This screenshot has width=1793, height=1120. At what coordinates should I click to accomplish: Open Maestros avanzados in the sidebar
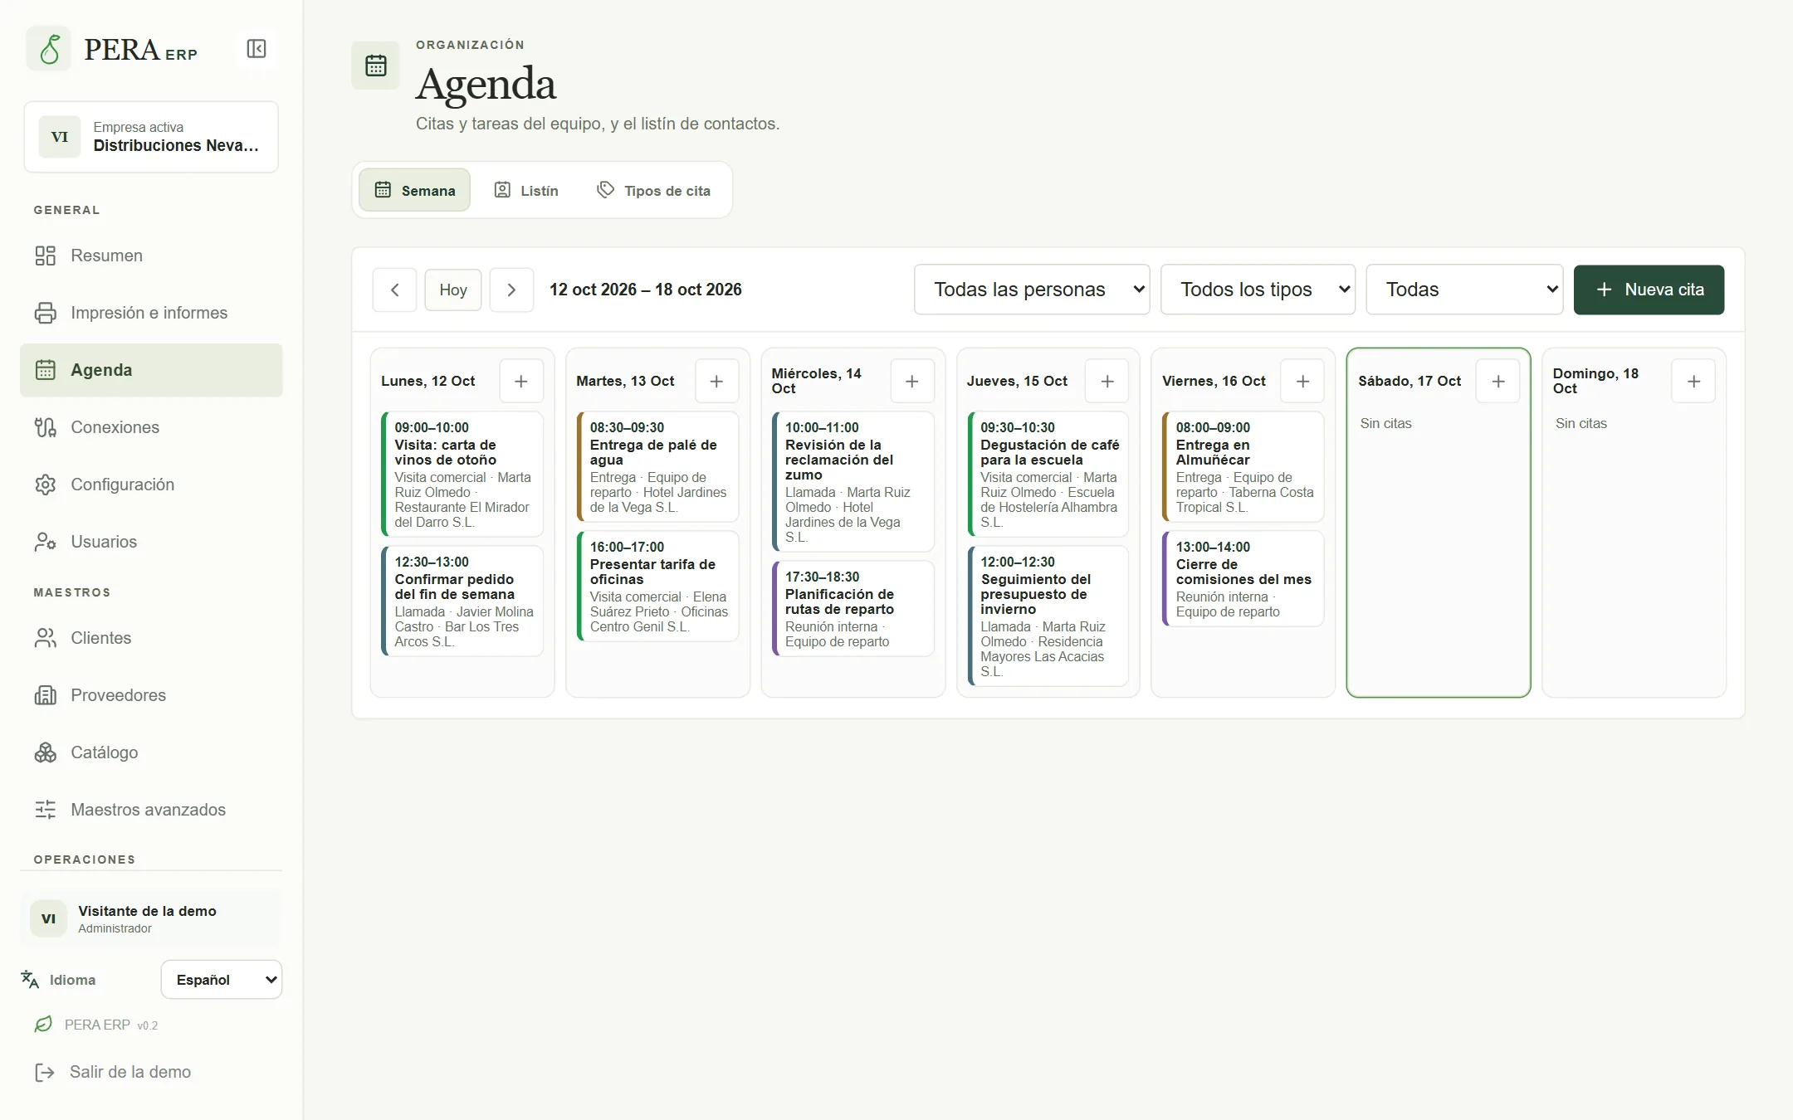[151, 810]
